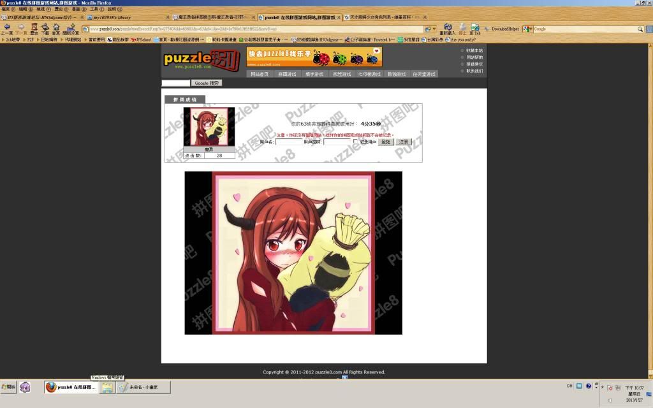Image resolution: width=653 pixels, height=408 pixels.
Task: Click the puzzle8 ladybug banner ad
Action: [314, 57]
